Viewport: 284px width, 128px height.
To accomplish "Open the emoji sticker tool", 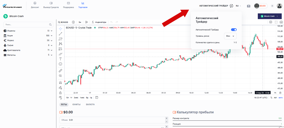I will pos(60,64).
